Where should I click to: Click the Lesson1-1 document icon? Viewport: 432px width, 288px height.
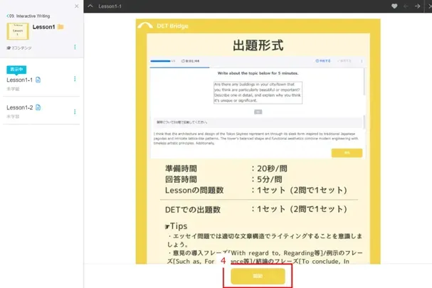pos(38,80)
